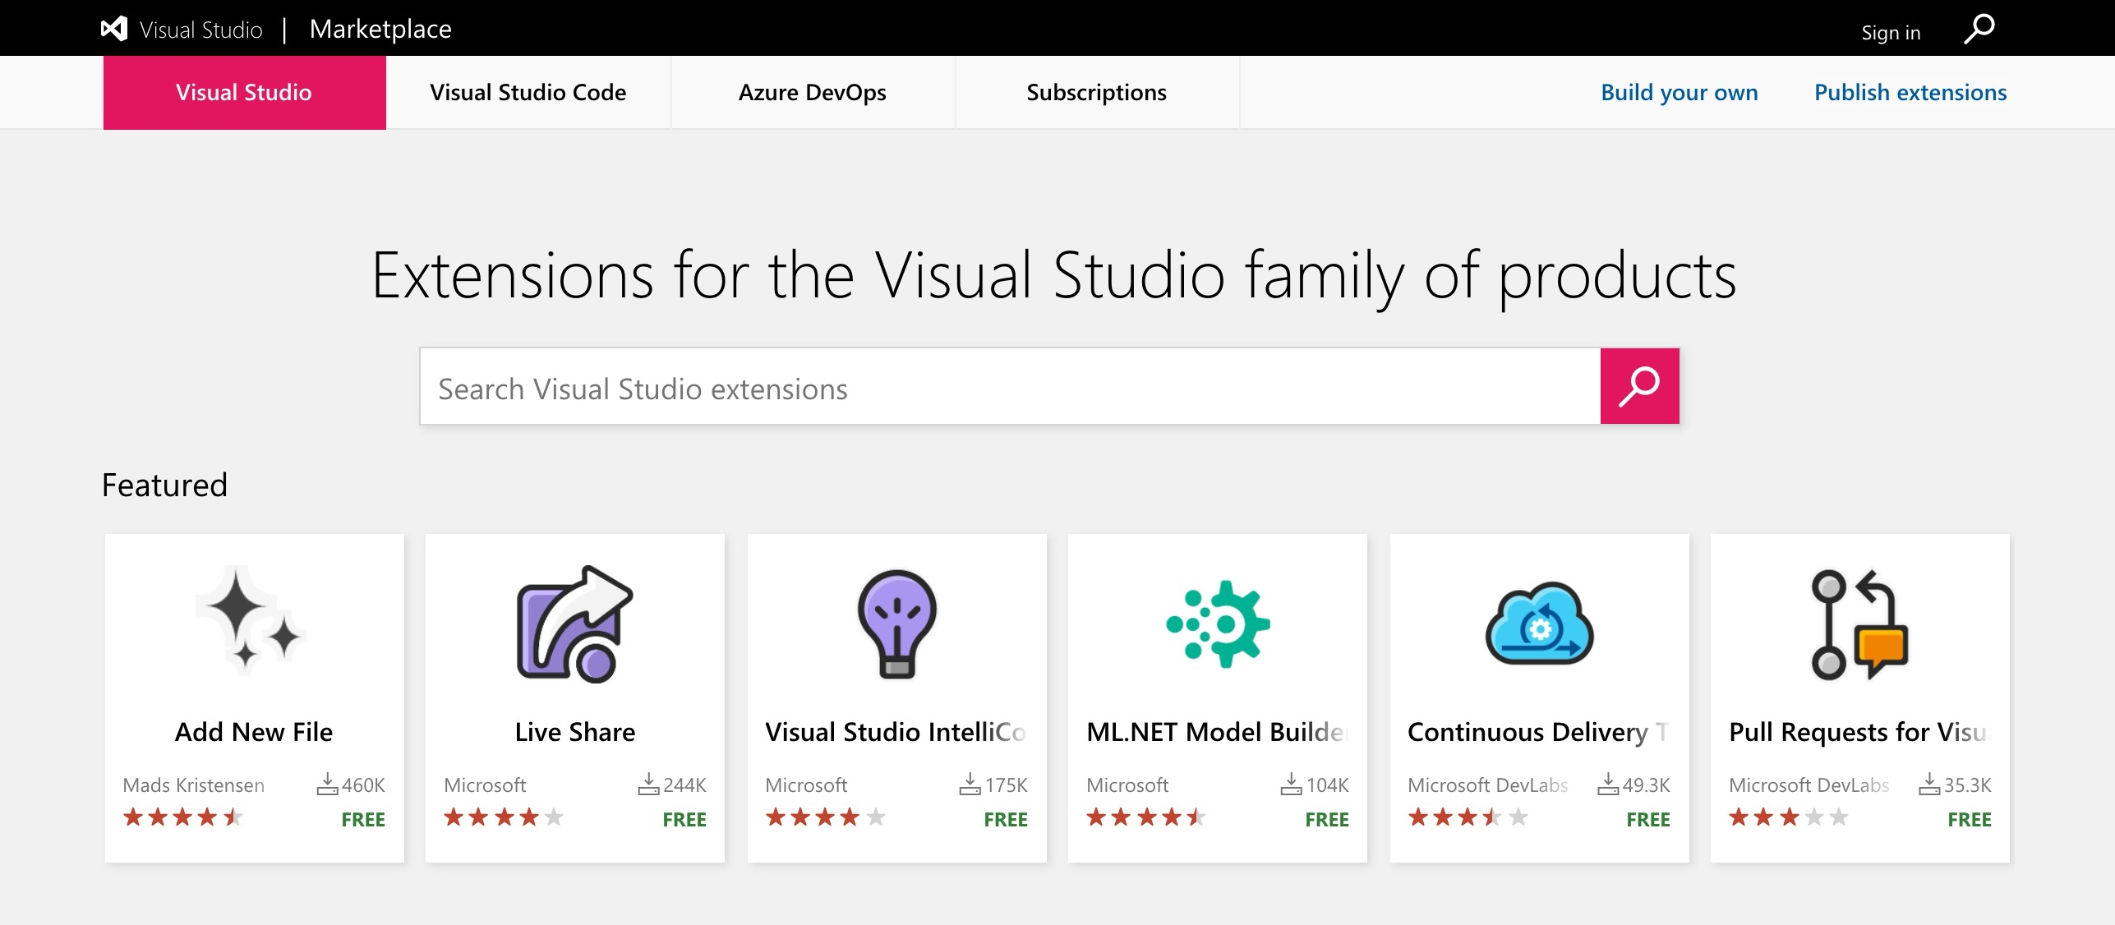Open the Azure DevOps tab
This screenshot has height=925, width=2115.
click(x=813, y=93)
